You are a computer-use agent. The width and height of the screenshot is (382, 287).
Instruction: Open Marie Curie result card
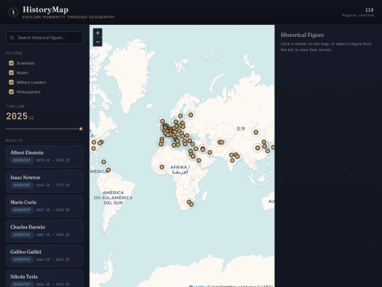pyautogui.click(x=45, y=206)
